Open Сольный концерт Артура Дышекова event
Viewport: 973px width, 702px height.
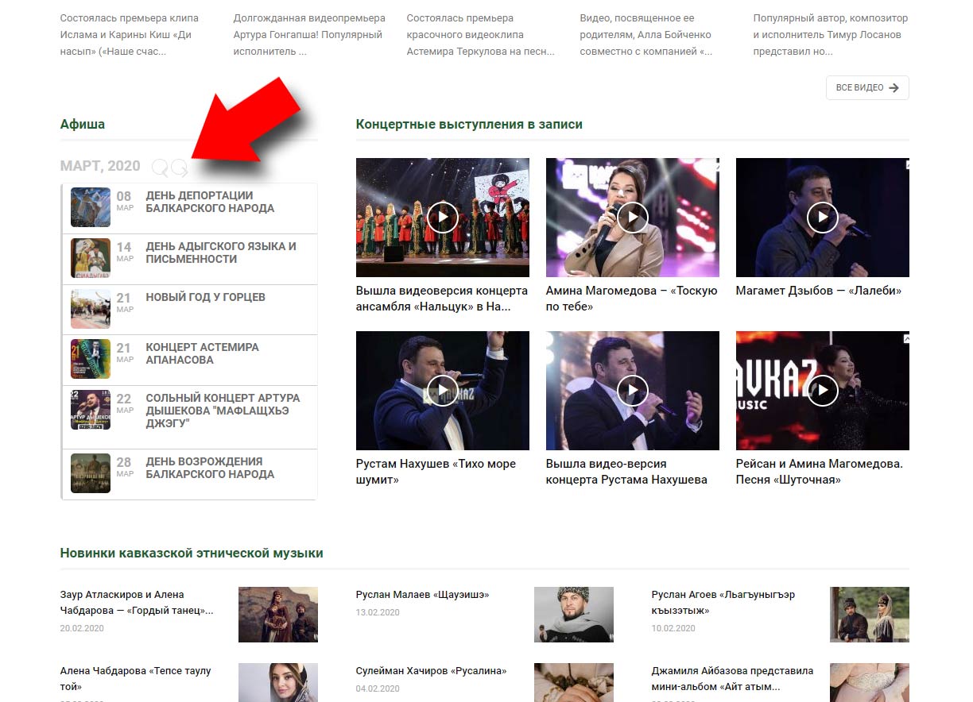tap(223, 411)
